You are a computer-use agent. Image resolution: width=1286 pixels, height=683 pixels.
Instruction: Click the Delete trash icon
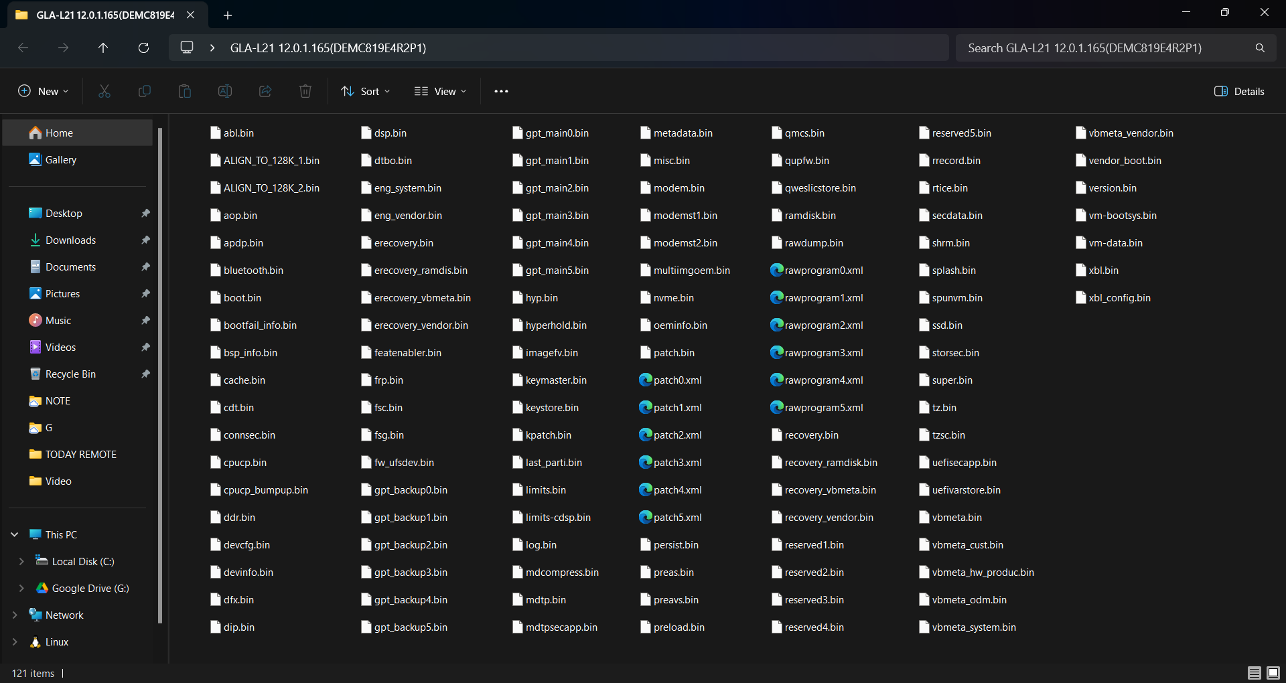point(305,91)
